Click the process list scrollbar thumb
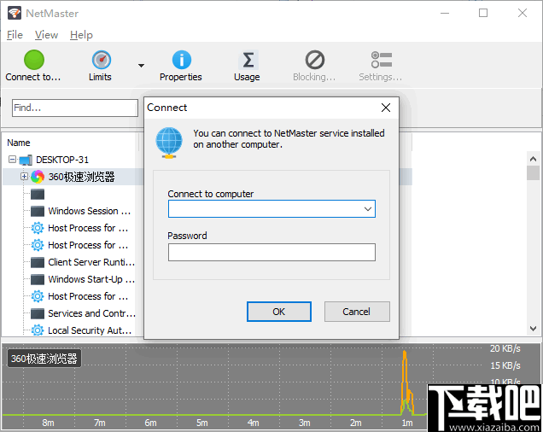 click(x=534, y=172)
